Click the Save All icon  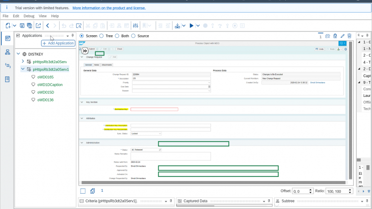pos(30,25)
